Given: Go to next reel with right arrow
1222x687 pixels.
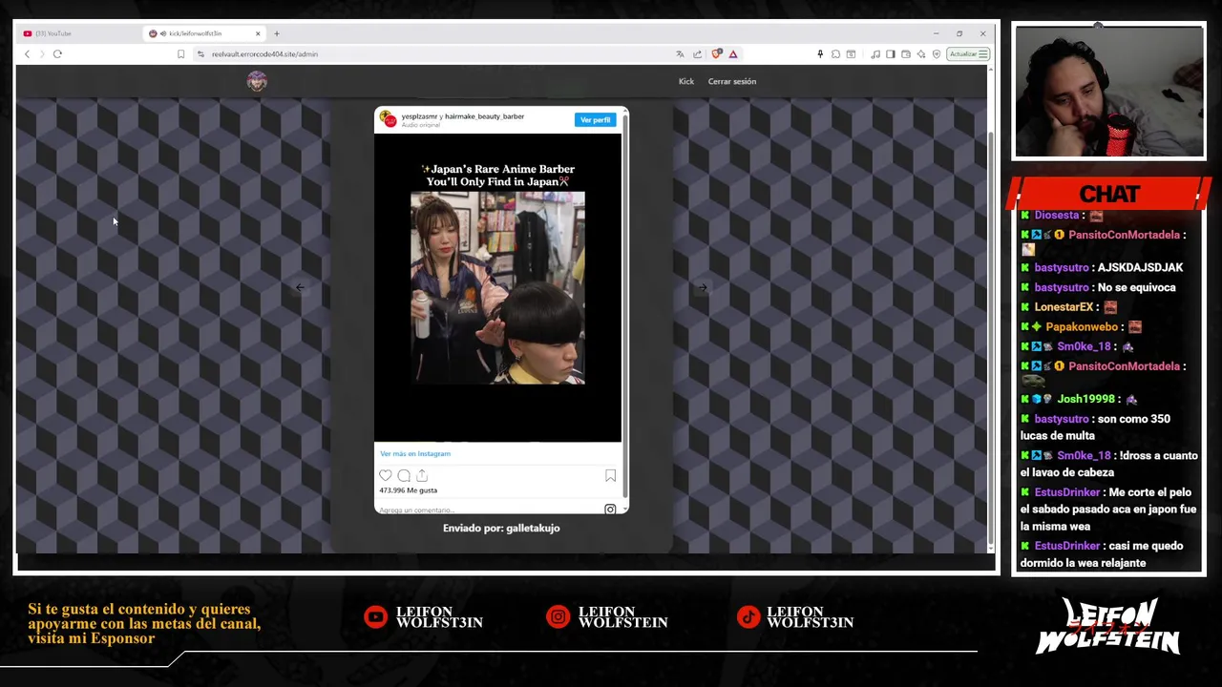Looking at the screenshot, I should [x=702, y=287].
